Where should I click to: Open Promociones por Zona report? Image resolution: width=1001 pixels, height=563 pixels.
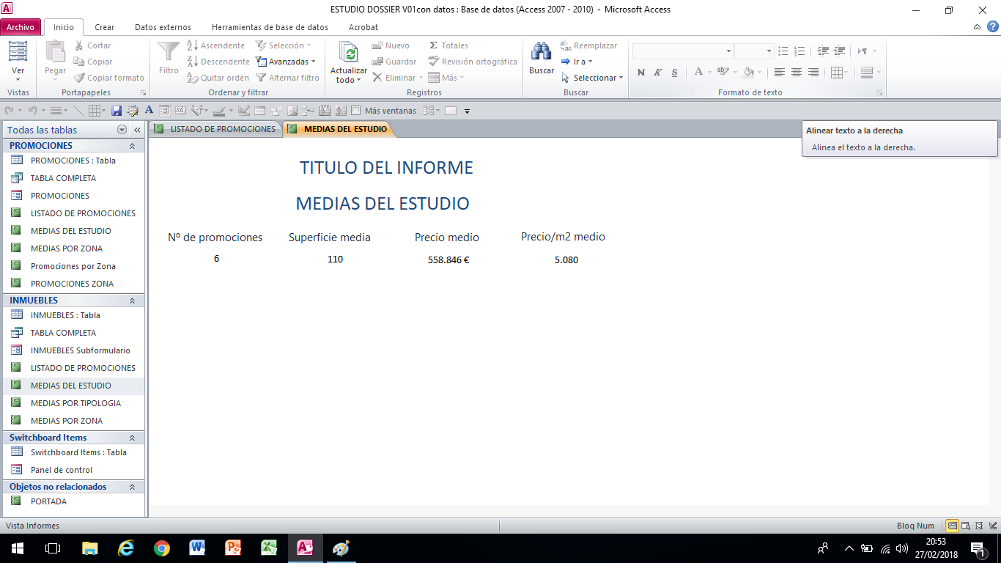tap(73, 266)
